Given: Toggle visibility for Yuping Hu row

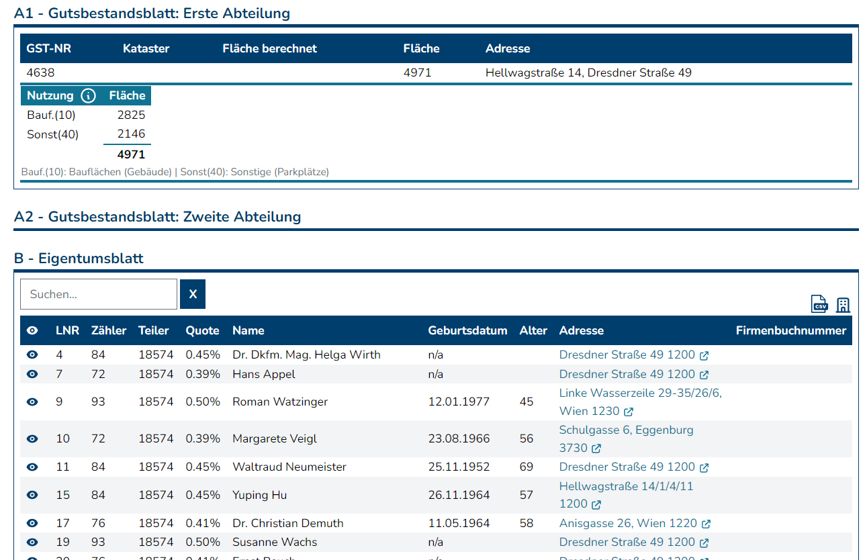Looking at the screenshot, I should tap(32, 495).
